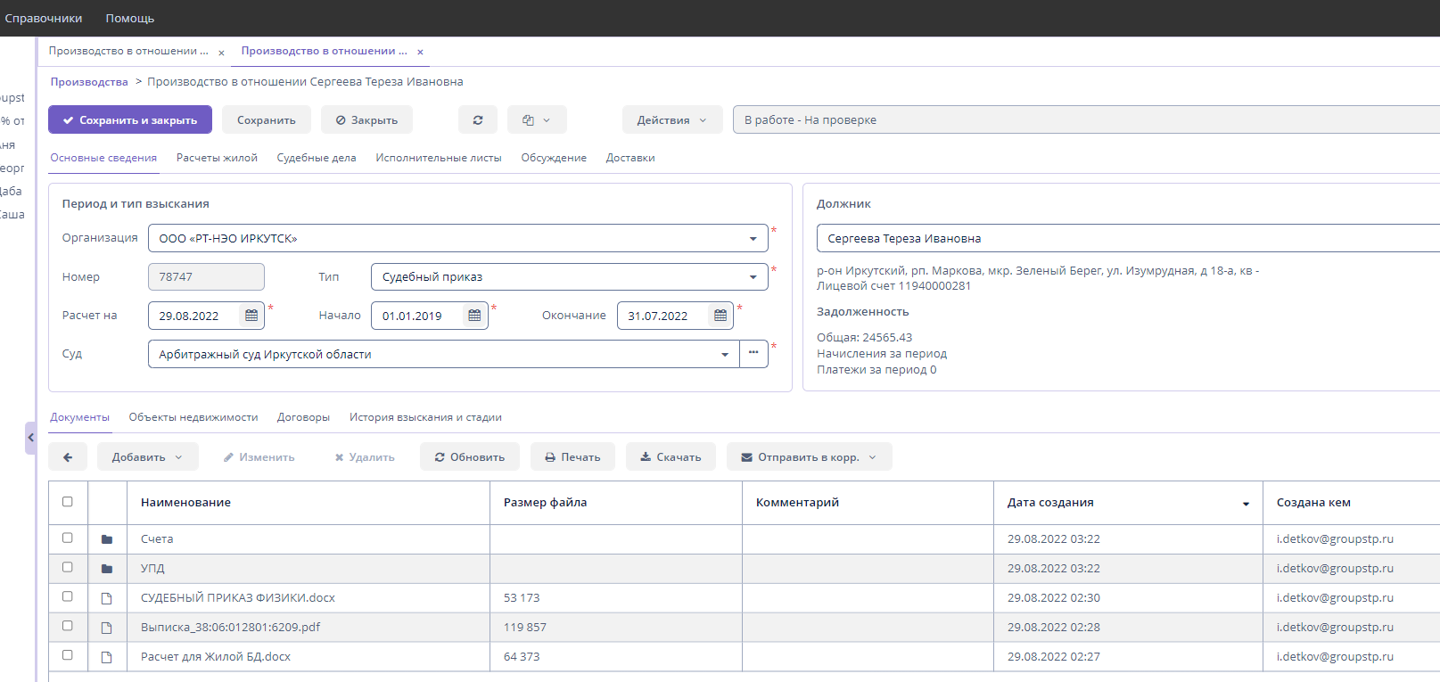The height and width of the screenshot is (682, 1440).
Task: Open calendar picker for Начало date
Action: 474,316
